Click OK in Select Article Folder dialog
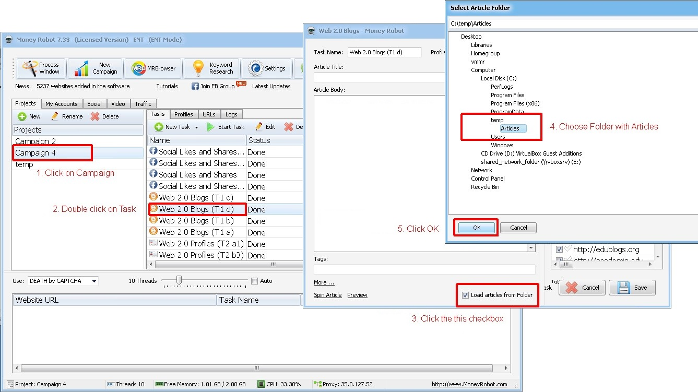This screenshot has width=698, height=392. [477, 228]
